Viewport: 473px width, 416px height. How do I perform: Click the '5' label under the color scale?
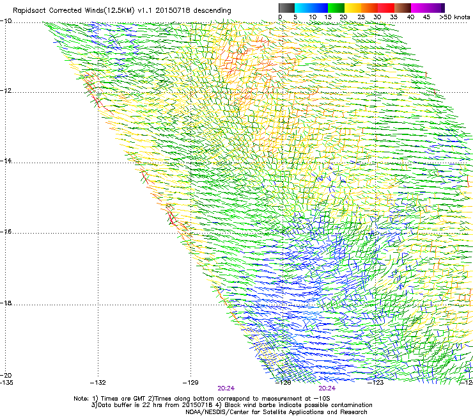click(x=295, y=17)
